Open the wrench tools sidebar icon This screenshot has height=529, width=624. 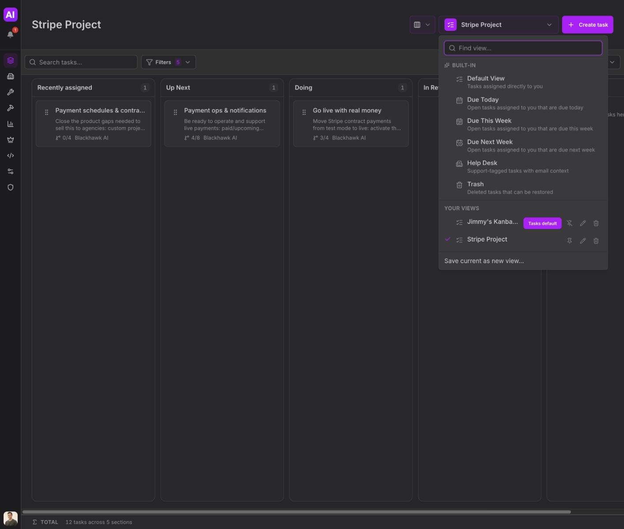coord(11,92)
